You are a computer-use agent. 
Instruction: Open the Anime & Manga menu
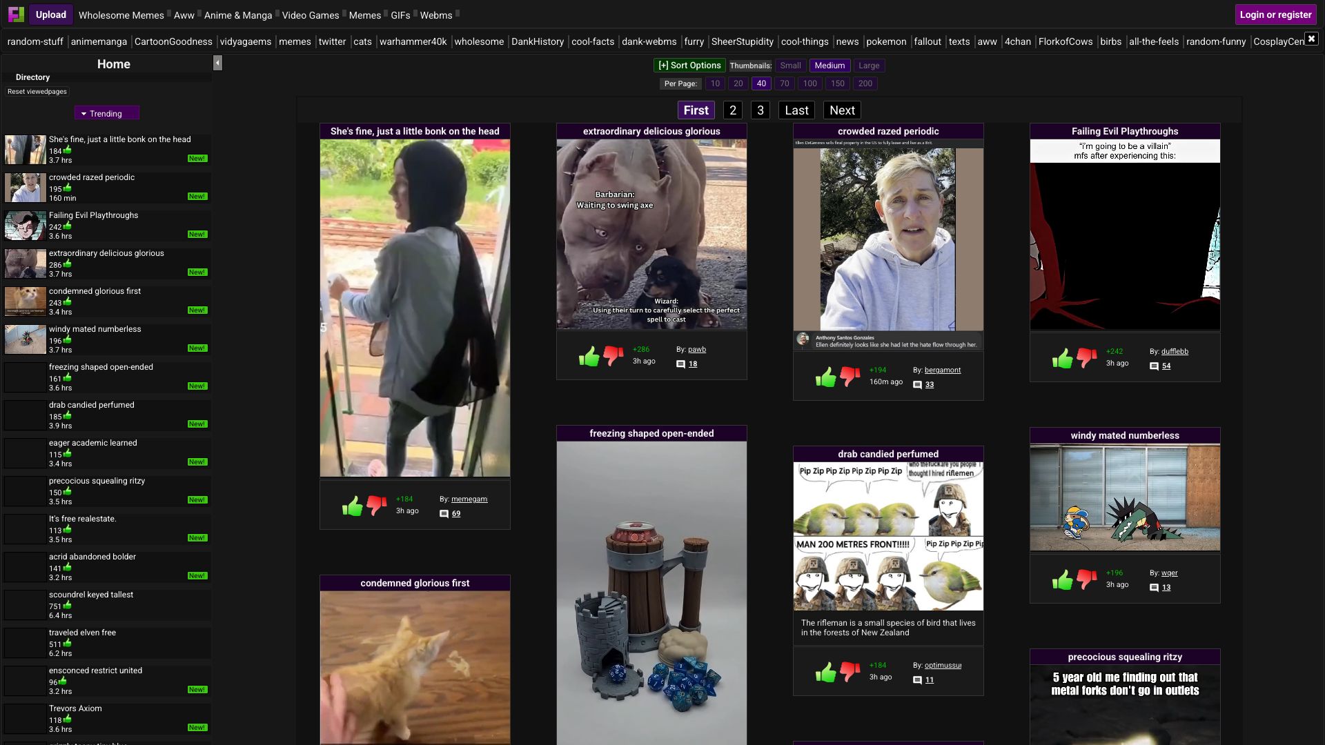[x=237, y=15]
